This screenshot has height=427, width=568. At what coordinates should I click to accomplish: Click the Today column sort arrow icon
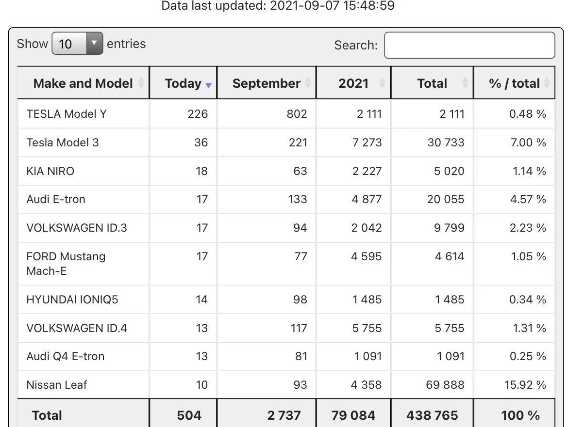[208, 85]
